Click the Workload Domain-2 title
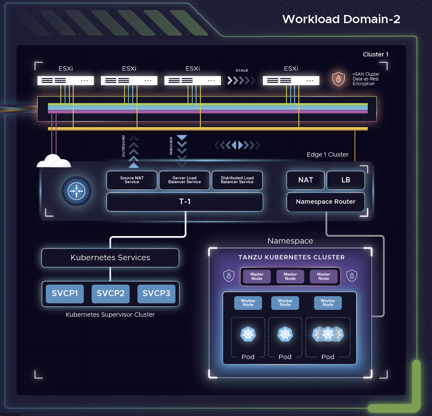Viewport: 432px width, 416px height. coord(341,19)
